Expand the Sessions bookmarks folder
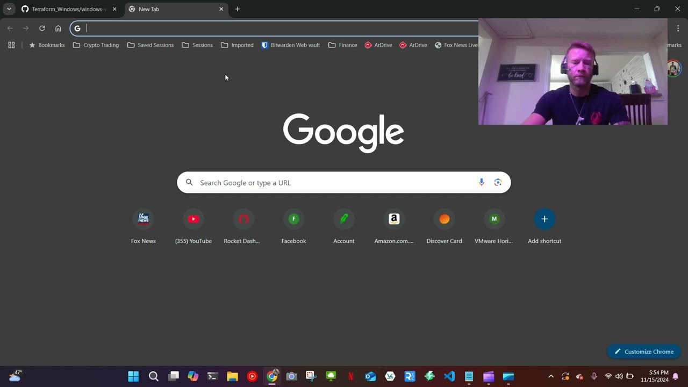 (197, 45)
